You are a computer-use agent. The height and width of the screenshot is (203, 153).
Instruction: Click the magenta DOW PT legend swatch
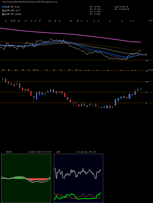pyautogui.click(x=3, y=14)
